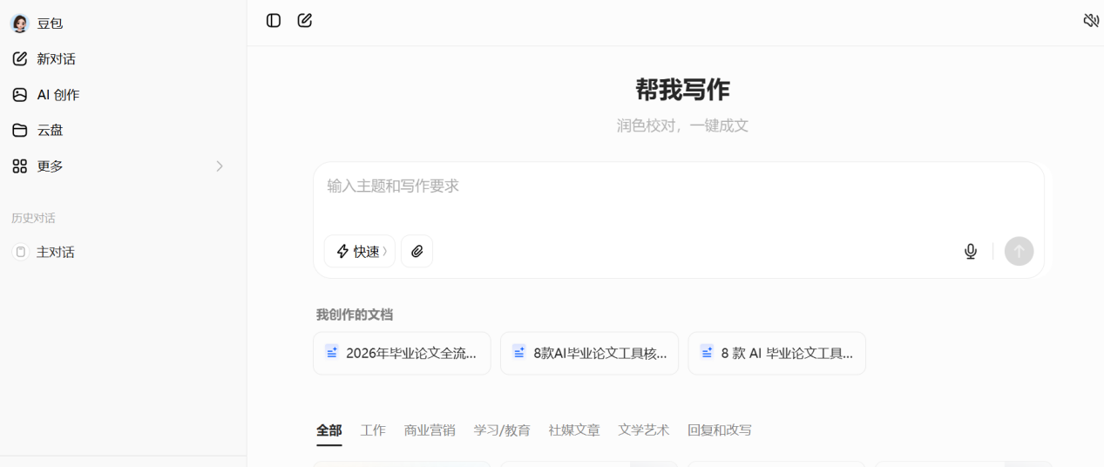
Task: Click the 更多 grid icon
Action: tap(19, 166)
